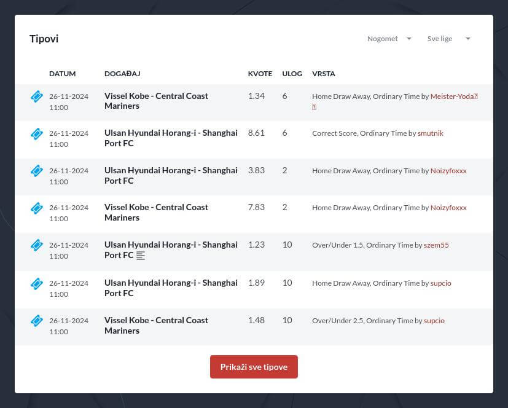508x408 pixels.
Task: Open Vissel Kobe event with odds 1.34
Action: point(156,101)
